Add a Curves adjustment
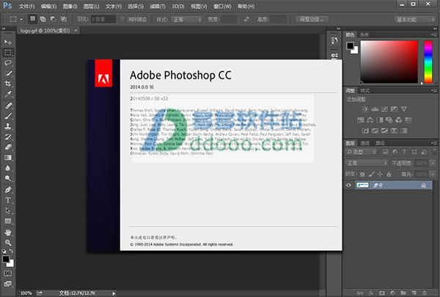The height and width of the screenshot is (297, 440). [x=384, y=109]
